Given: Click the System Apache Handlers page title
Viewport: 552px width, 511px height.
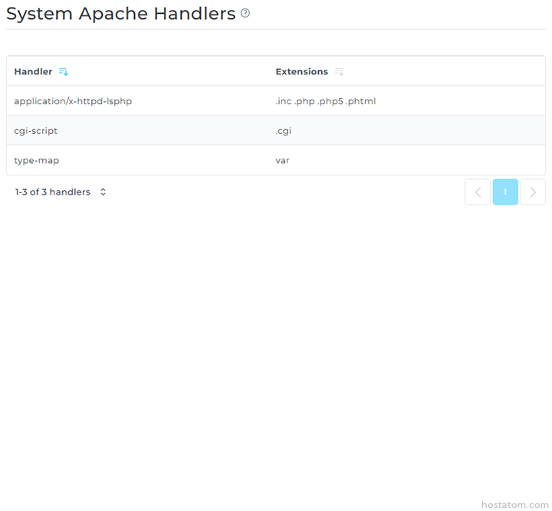Looking at the screenshot, I should (120, 14).
